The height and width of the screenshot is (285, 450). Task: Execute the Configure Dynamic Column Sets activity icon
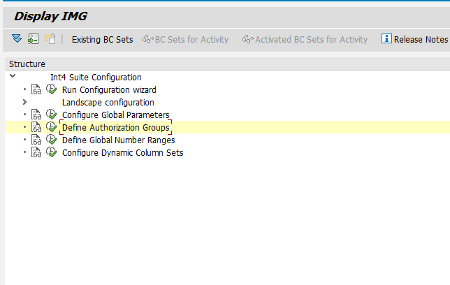click(x=51, y=152)
